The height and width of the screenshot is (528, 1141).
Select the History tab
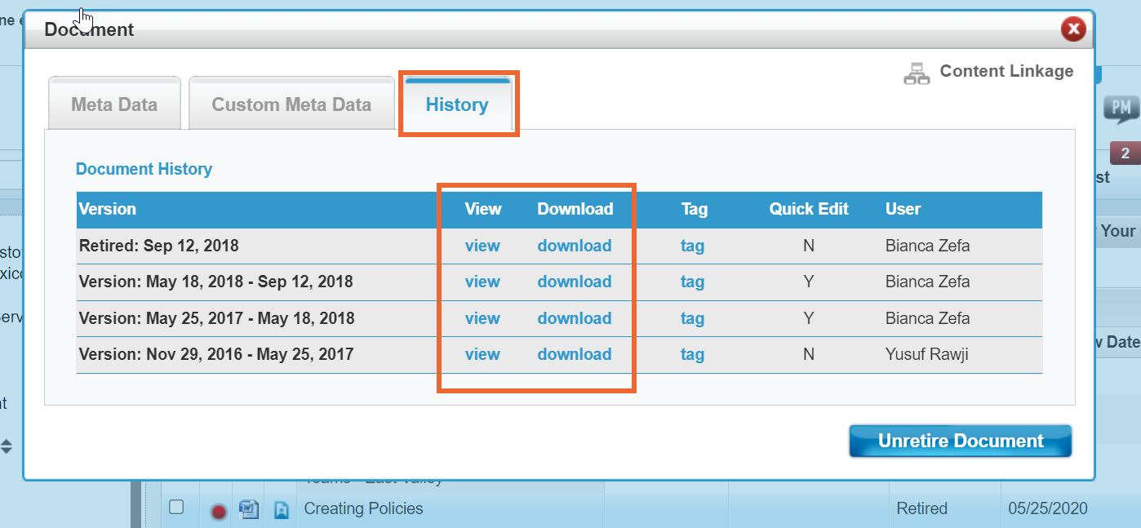click(457, 104)
